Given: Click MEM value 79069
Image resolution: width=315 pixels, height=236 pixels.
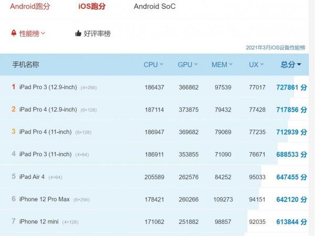Looking at the screenshot, I should point(223,132).
